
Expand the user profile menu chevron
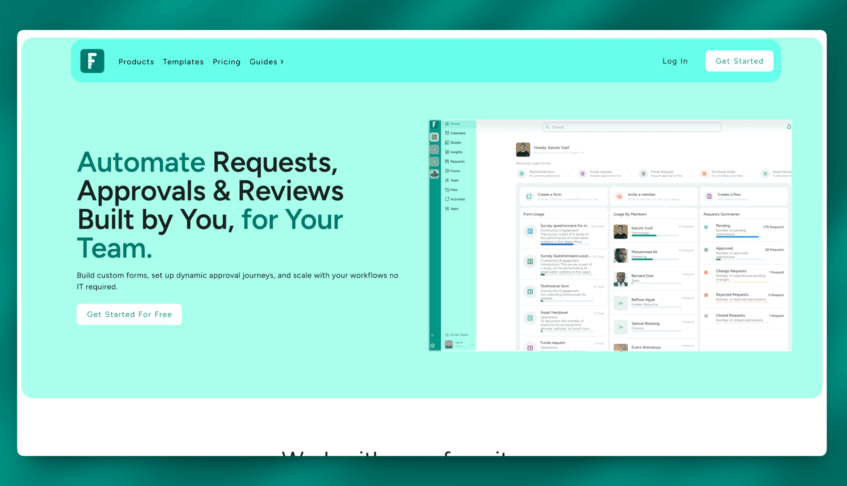tap(472, 345)
